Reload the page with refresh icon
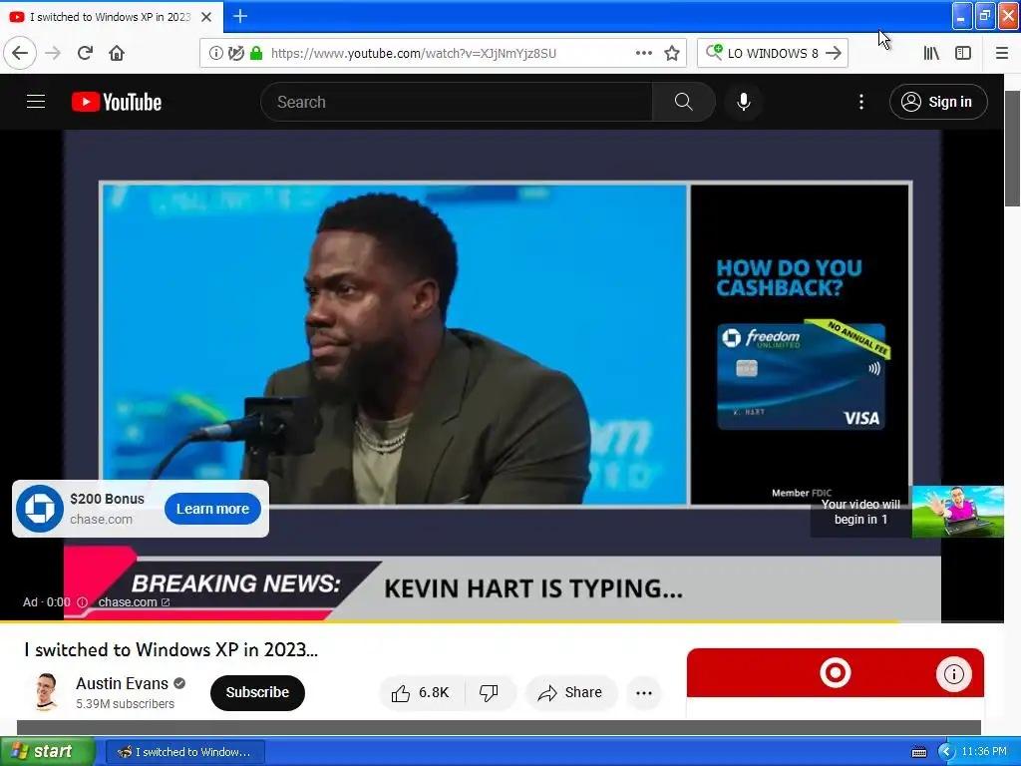1021x766 pixels. pyautogui.click(x=85, y=53)
